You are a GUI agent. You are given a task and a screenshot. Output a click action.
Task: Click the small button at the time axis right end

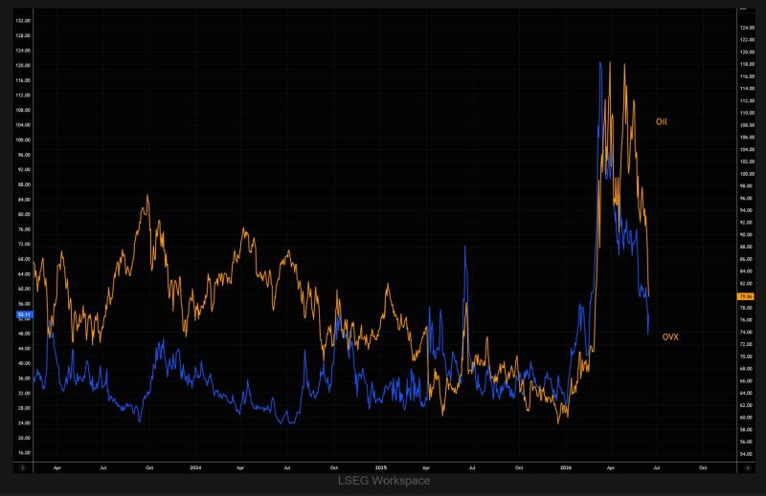click(x=748, y=467)
